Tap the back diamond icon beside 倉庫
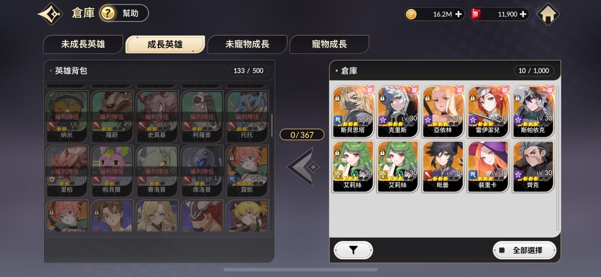Screen dimensions: 601x277 51,14
